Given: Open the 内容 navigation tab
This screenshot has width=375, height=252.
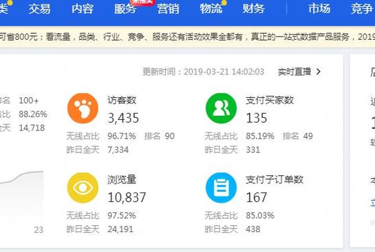Looking at the screenshot, I should pyautogui.click(x=82, y=9).
